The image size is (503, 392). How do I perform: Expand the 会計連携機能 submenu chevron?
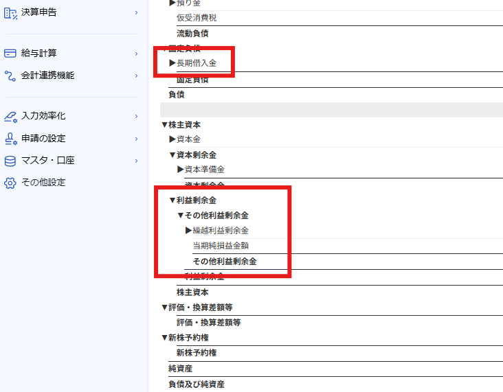(x=136, y=76)
